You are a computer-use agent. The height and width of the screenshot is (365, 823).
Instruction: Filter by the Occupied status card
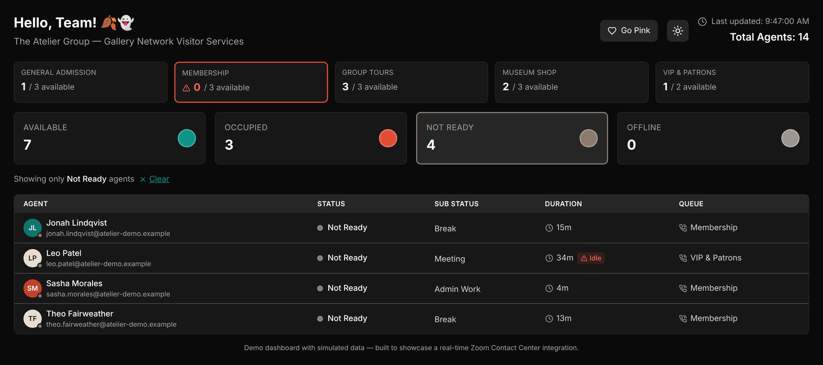click(x=311, y=138)
